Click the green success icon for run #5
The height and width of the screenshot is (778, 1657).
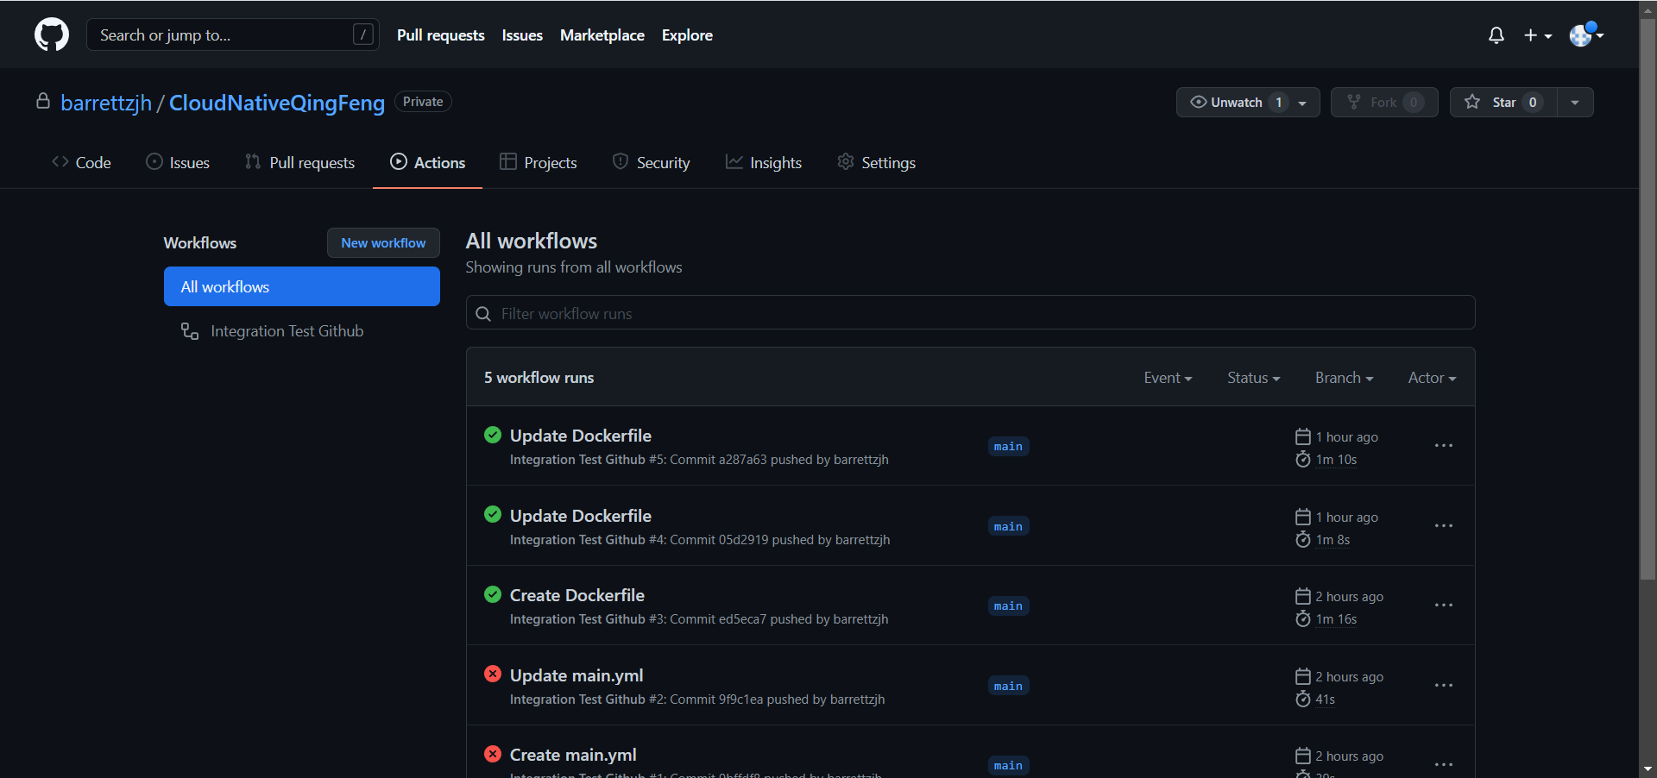coord(493,435)
